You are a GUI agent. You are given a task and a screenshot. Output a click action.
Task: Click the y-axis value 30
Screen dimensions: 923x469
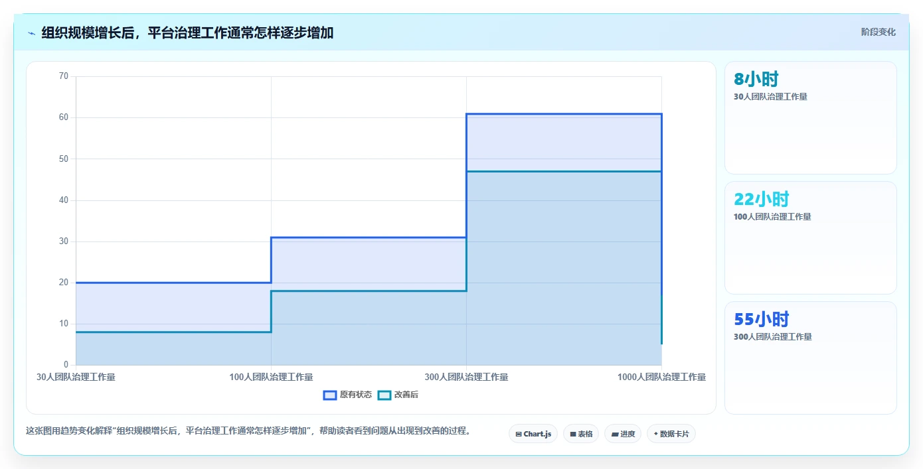(64, 241)
